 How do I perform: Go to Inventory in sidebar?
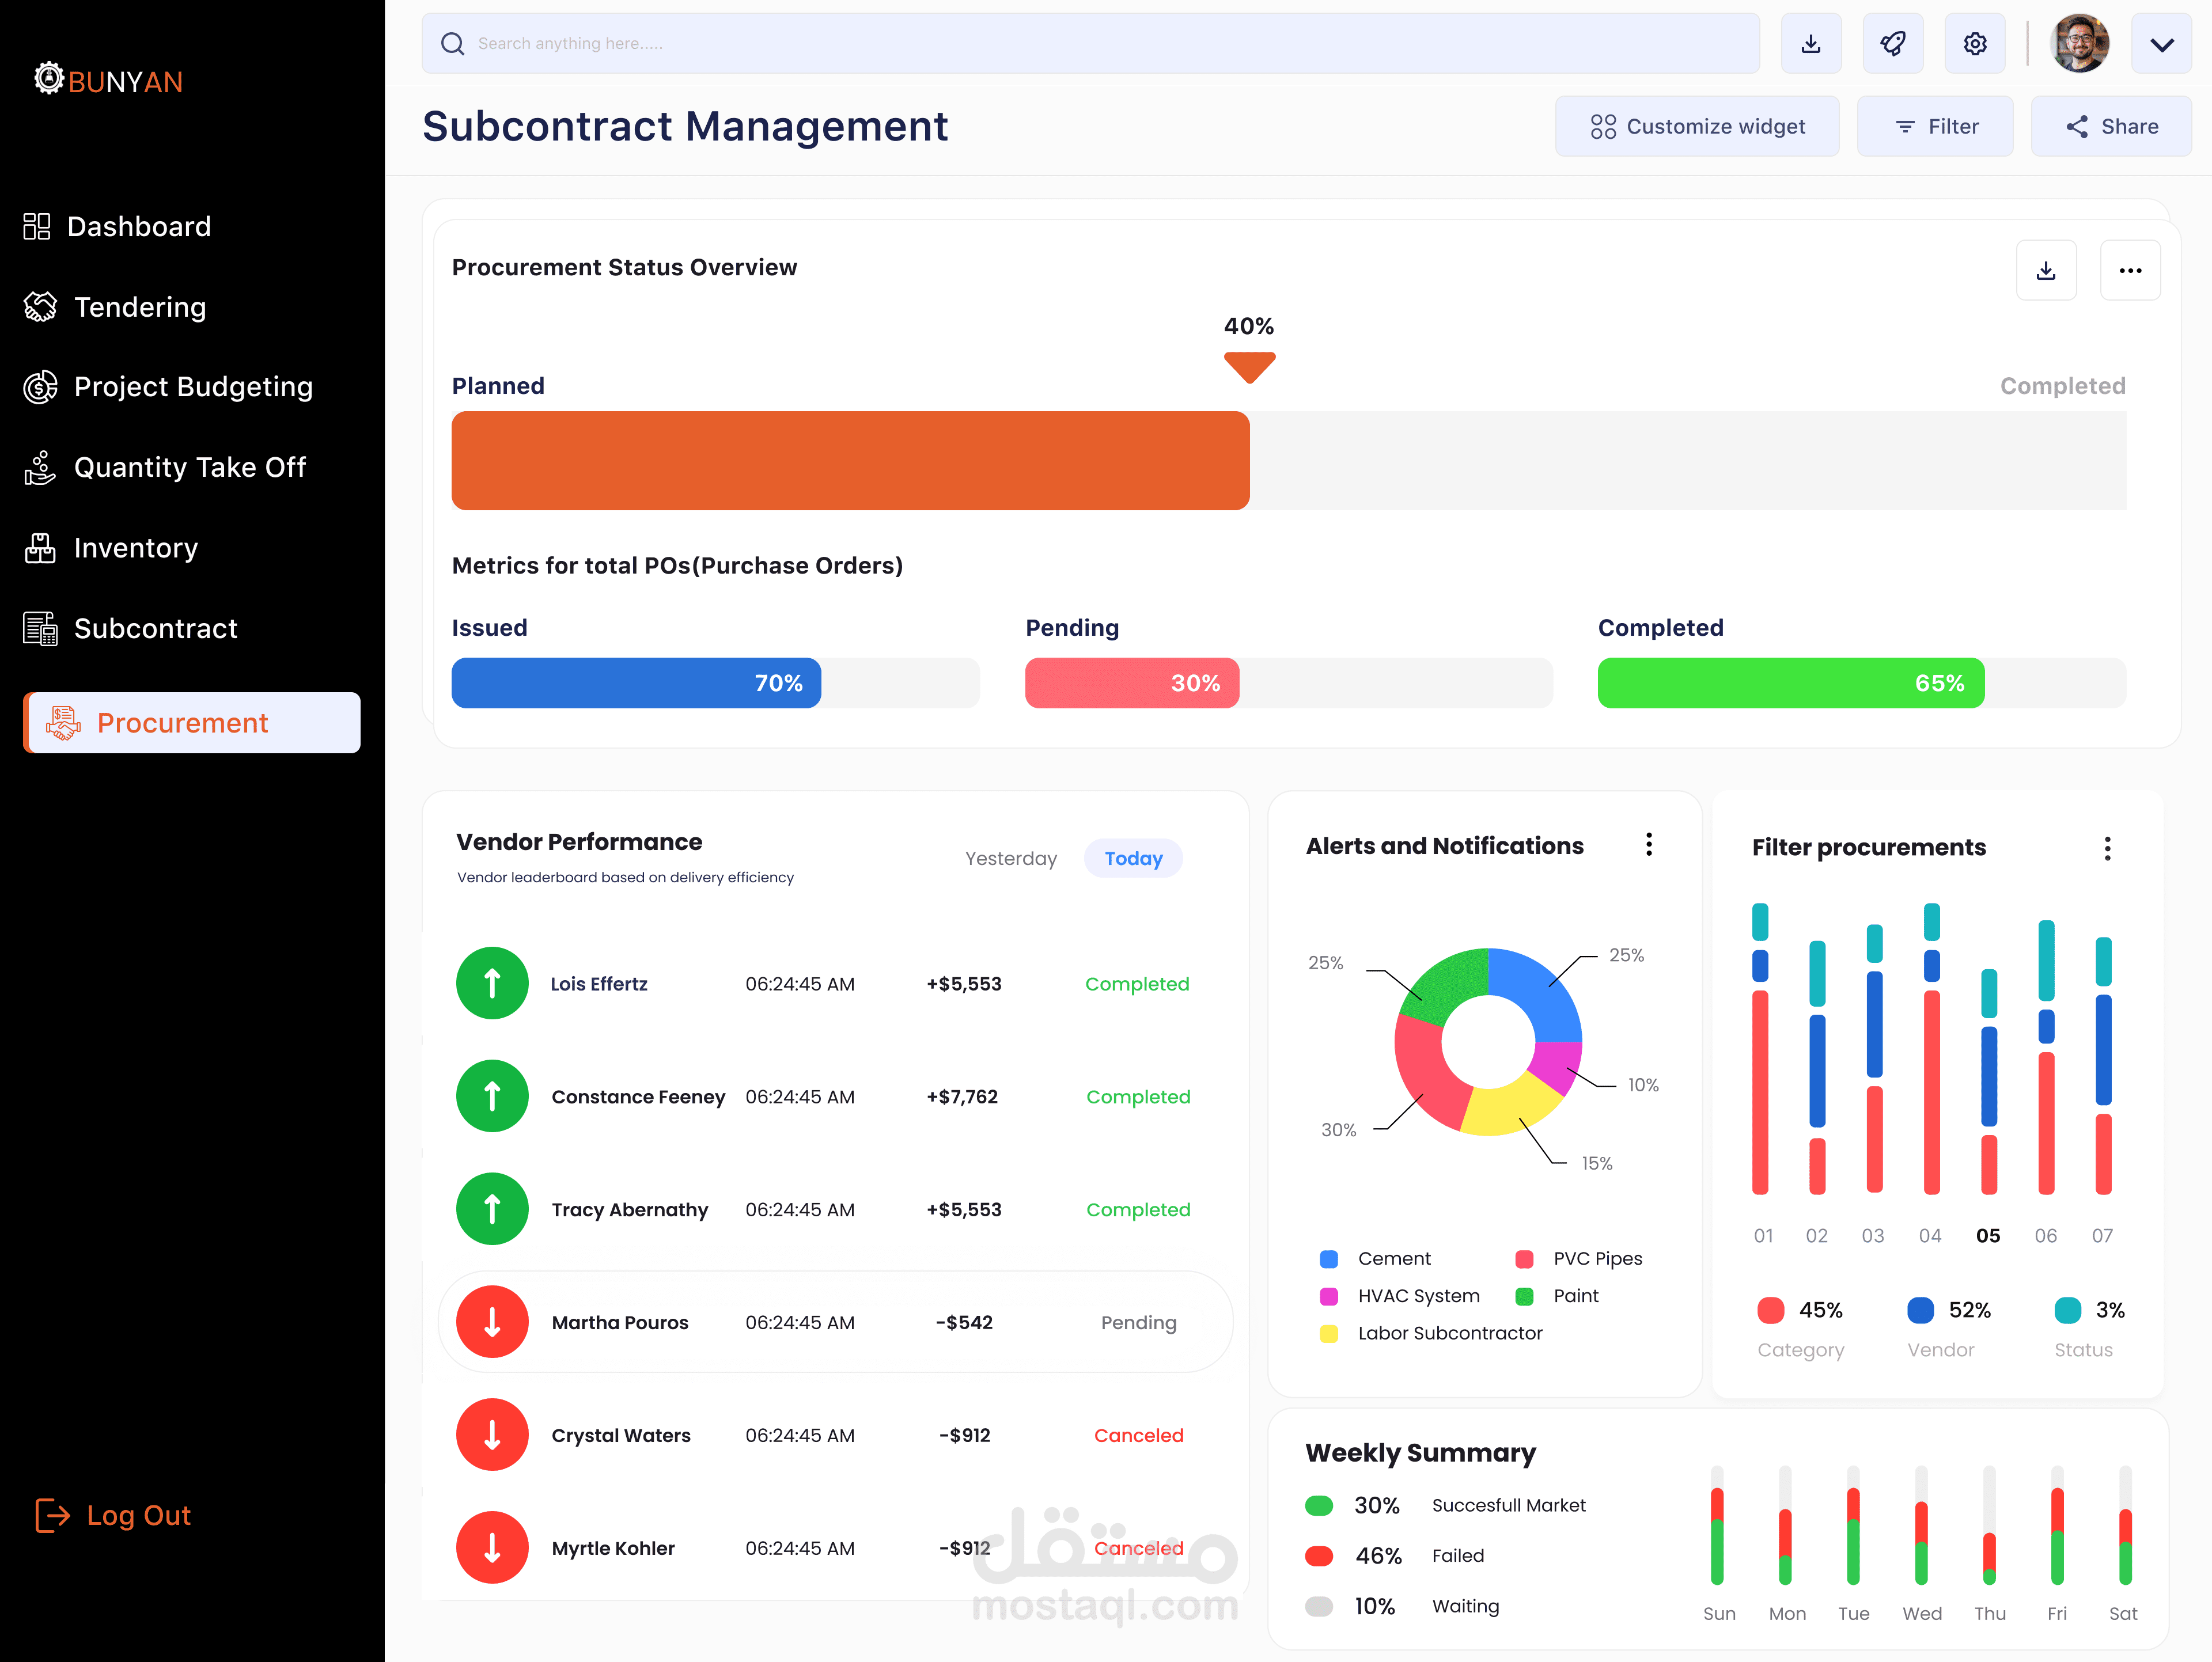[x=135, y=548]
